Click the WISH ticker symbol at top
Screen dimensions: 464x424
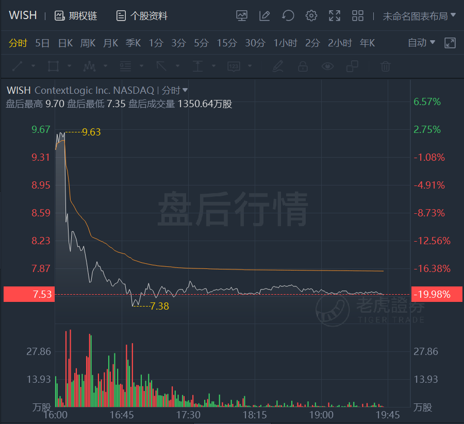tap(23, 15)
